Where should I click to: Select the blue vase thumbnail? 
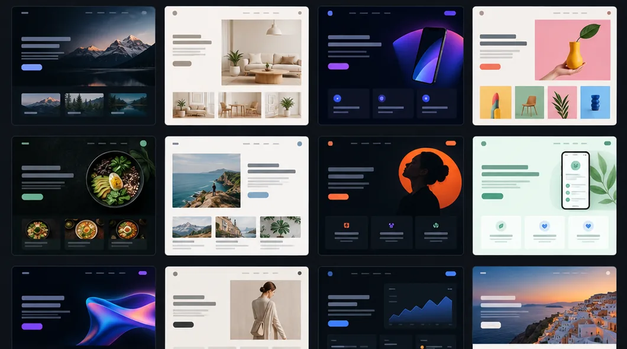[x=595, y=102]
